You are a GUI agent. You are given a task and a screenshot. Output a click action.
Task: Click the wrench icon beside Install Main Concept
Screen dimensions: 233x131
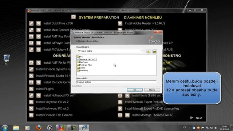39,30
